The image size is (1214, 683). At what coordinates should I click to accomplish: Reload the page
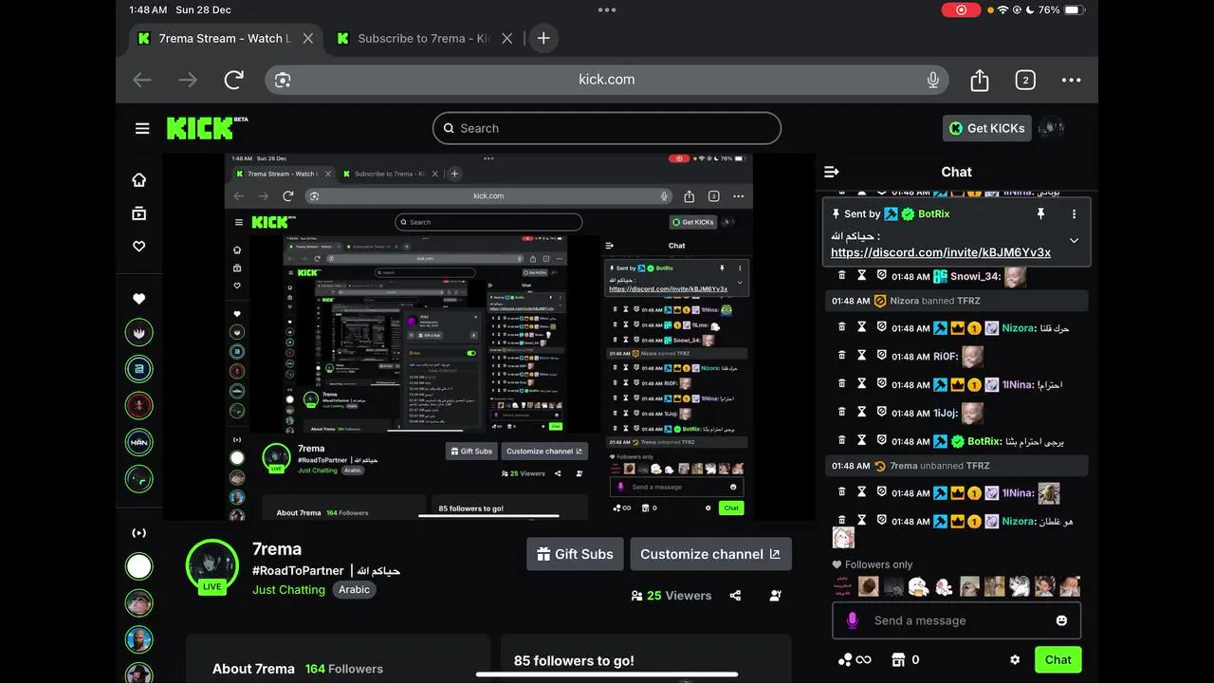tap(233, 80)
